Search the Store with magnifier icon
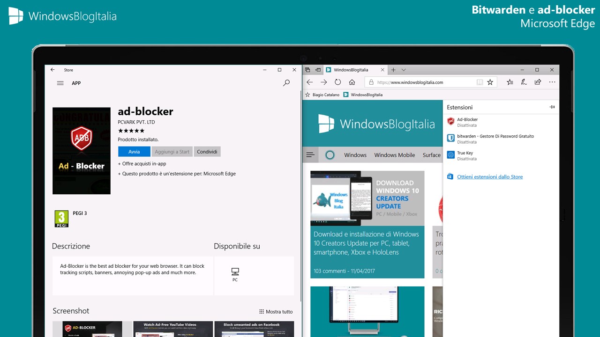The height and width of the screenshot is (337, 600). pos(286,83)
